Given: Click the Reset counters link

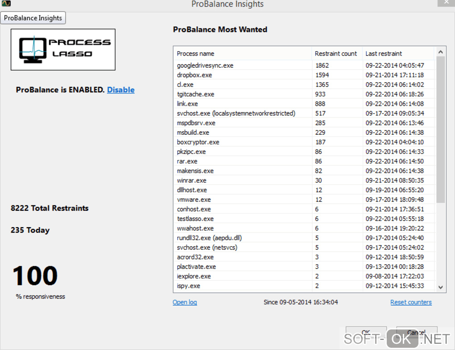Looking at the screenshot, I should (x=411, y=302).
